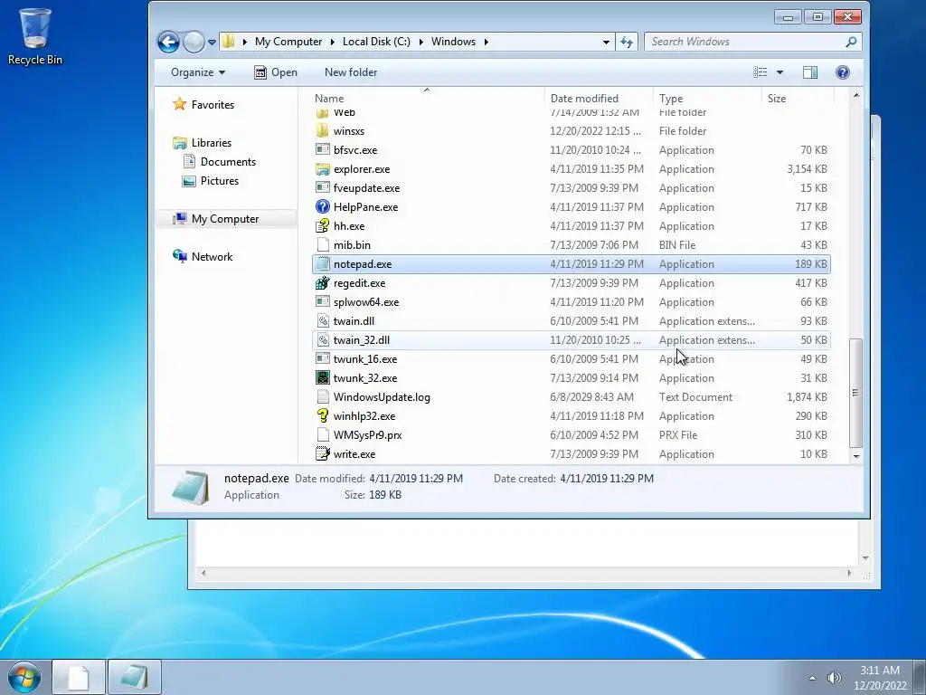Click the BIN File type cell
The height and width of the screenshot is (695, 926).
point(677,244)
